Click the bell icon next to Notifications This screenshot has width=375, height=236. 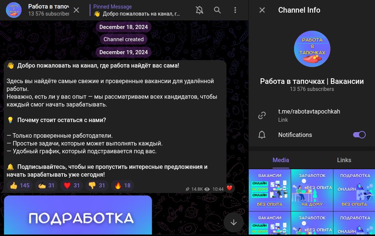coord(262,135)
